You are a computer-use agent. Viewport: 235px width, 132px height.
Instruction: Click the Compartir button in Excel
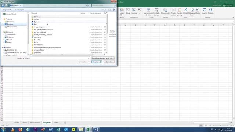click(x=228, y=6)
